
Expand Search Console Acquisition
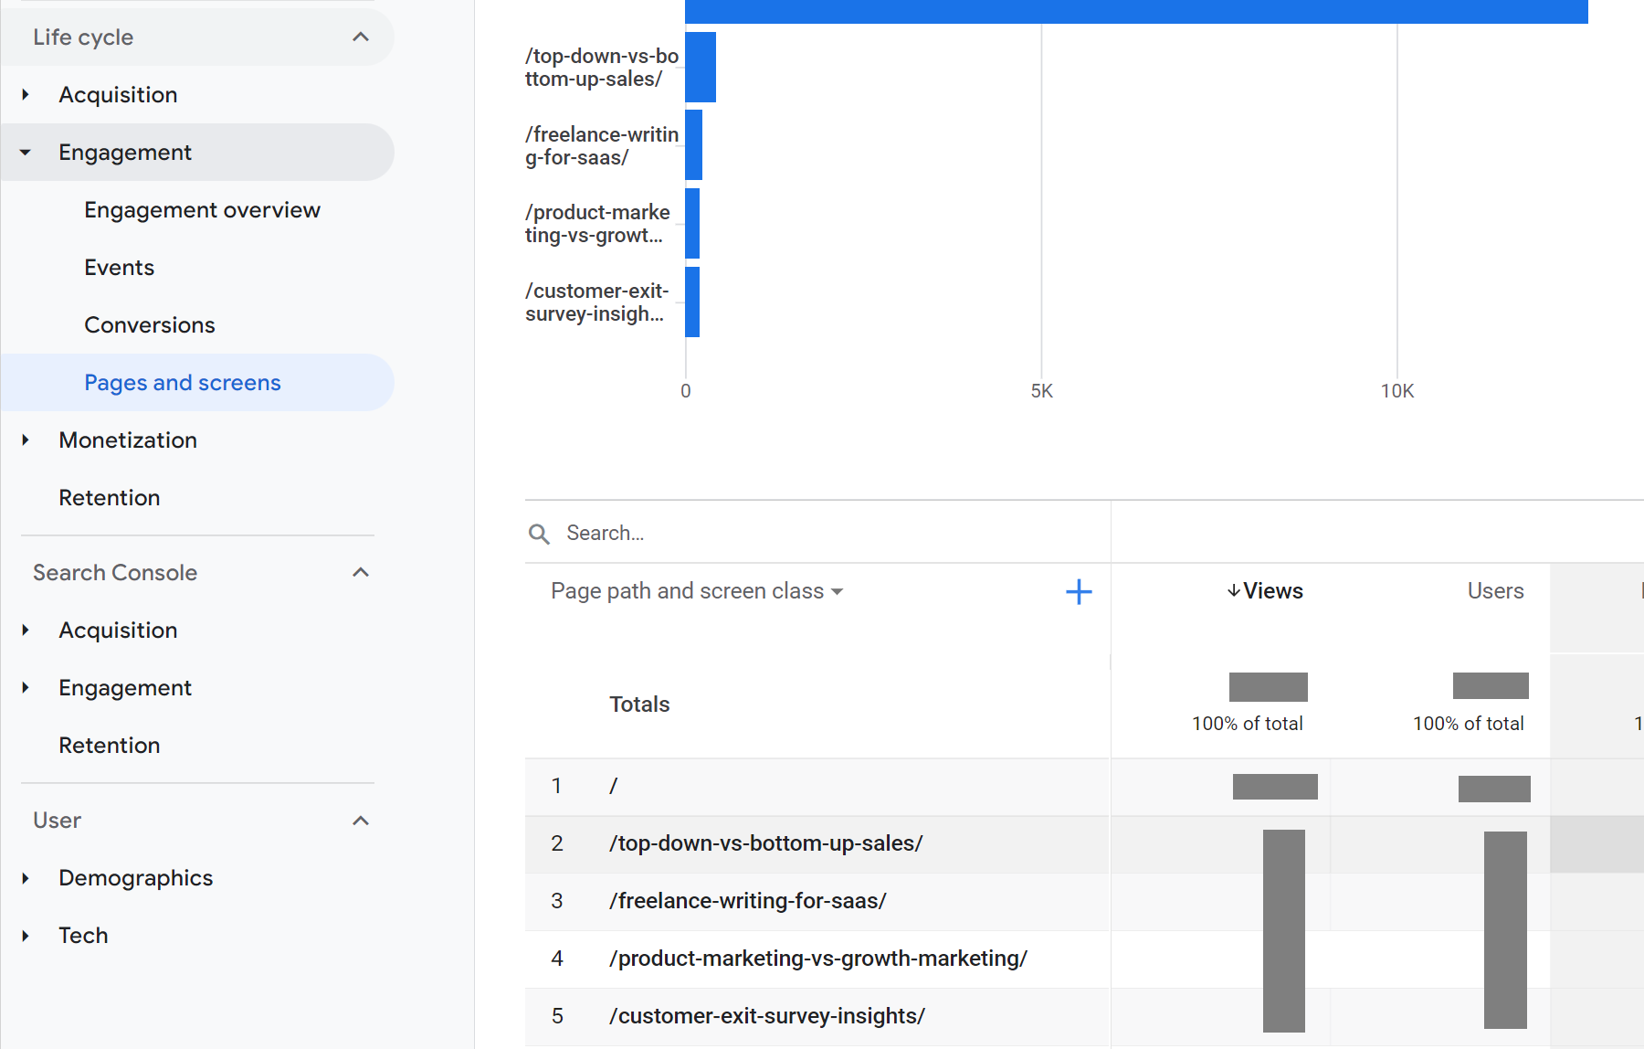tap(26, 630)
